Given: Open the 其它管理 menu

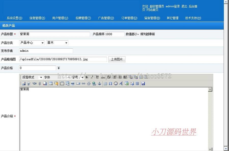Looking at the screenshot, I should [173, 18].
